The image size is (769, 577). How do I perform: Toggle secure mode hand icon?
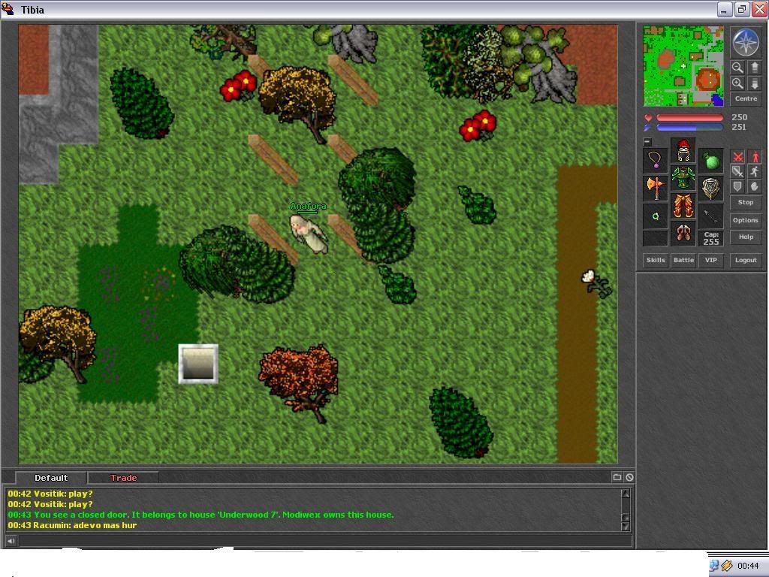(x=755, y=186)
